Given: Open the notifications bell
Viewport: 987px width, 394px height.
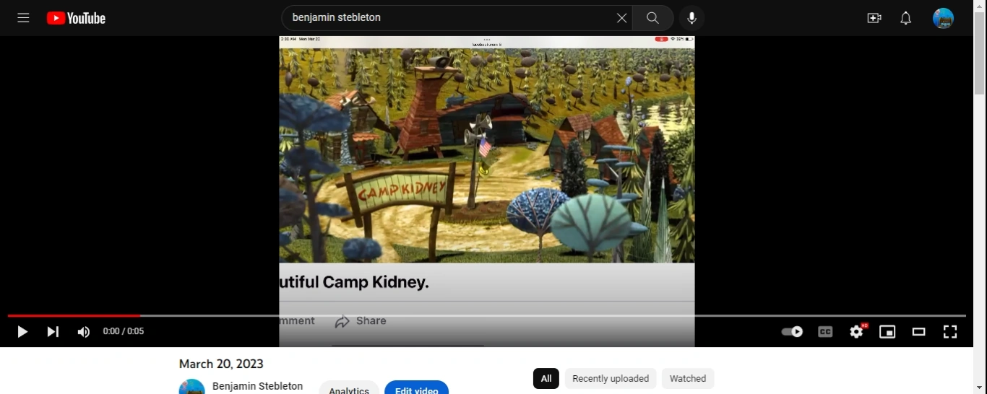Looking at the screenshot, I should point(906,18).
